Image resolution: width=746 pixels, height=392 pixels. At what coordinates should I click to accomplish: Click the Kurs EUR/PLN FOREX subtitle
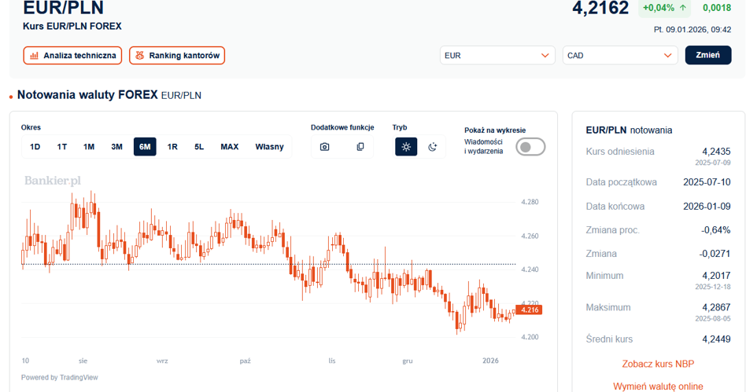[72, 26]
